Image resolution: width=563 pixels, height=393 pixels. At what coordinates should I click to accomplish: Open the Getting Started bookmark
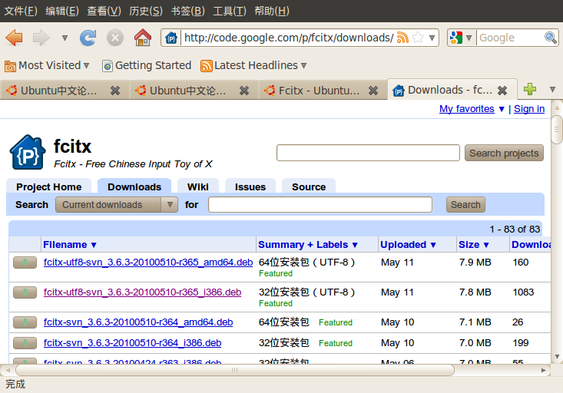click(x=147, y=66)
